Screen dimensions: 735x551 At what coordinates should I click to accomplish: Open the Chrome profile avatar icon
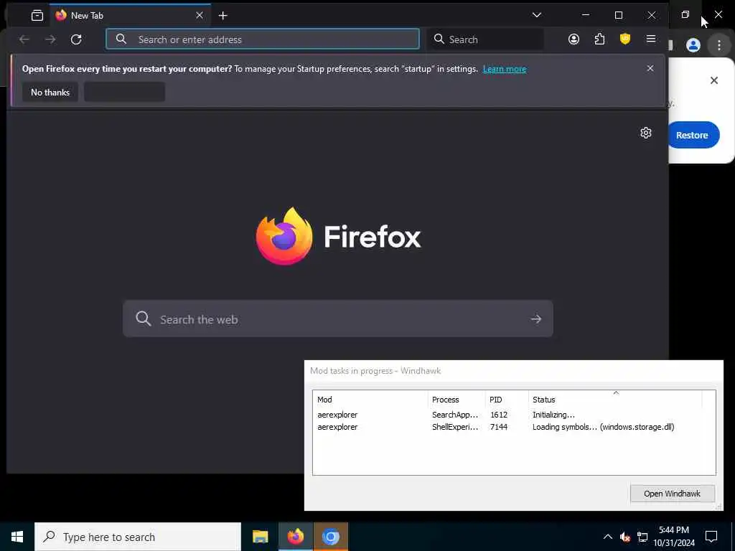693,45
